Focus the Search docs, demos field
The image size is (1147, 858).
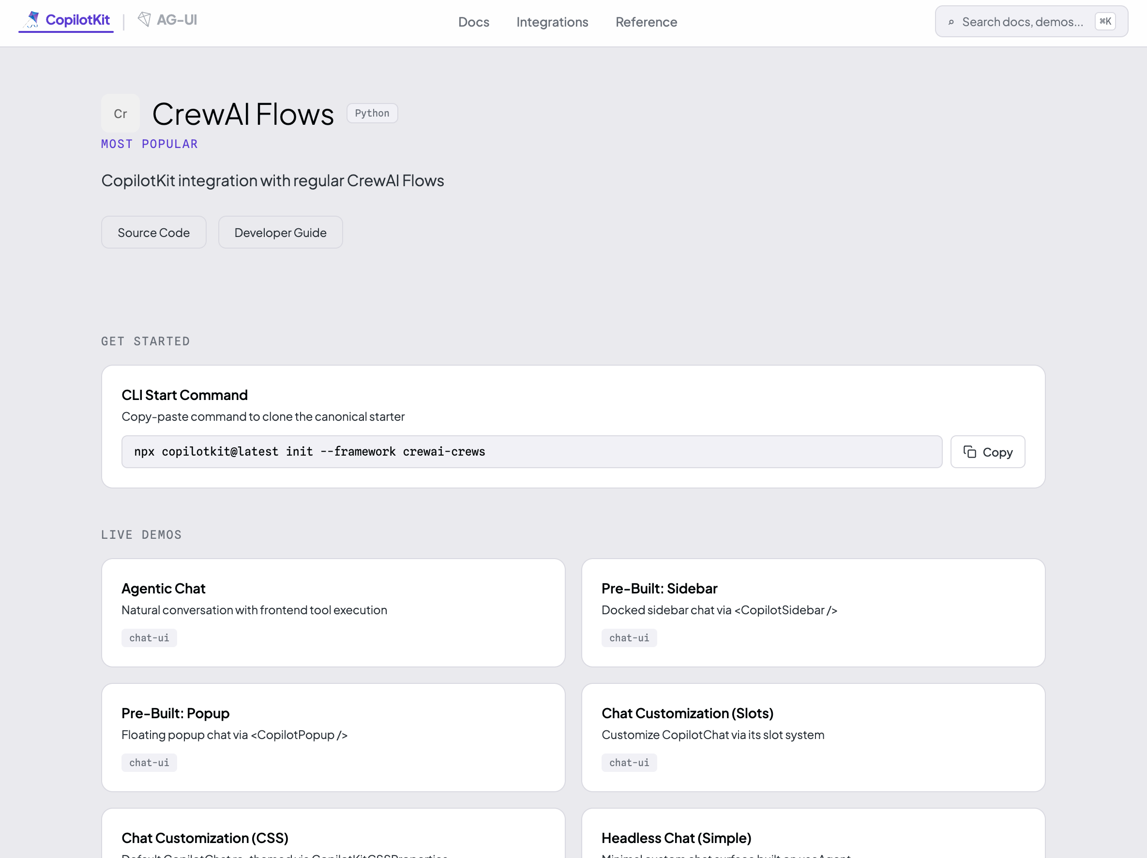click(x=1031, y=22)
